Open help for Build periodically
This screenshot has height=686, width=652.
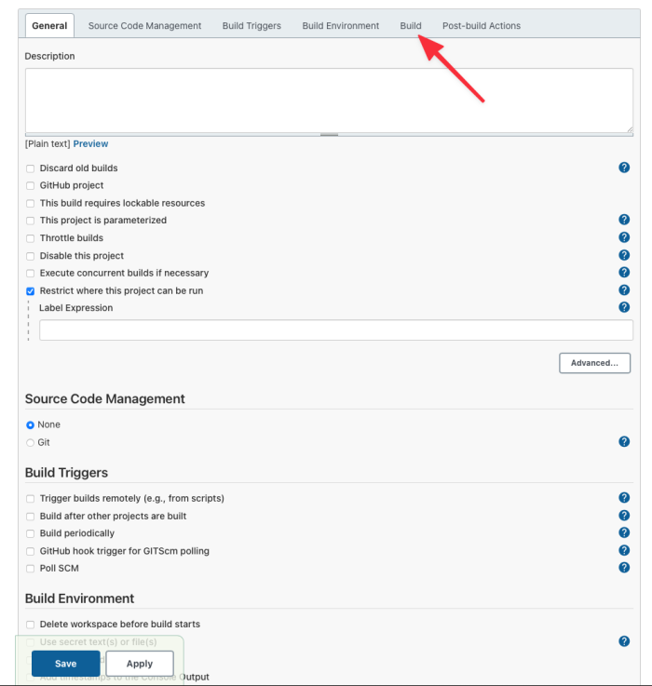click(x=624, y=532)
